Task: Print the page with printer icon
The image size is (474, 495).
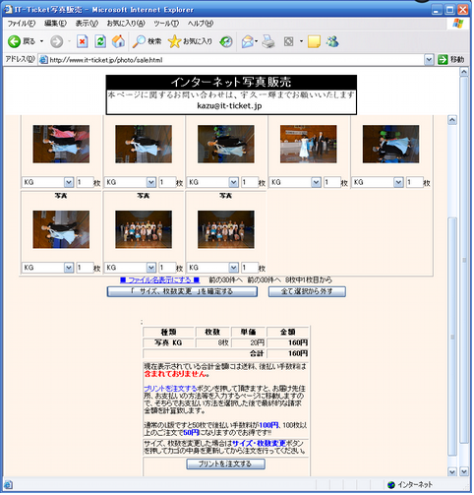Action: (x=268, y=41)
